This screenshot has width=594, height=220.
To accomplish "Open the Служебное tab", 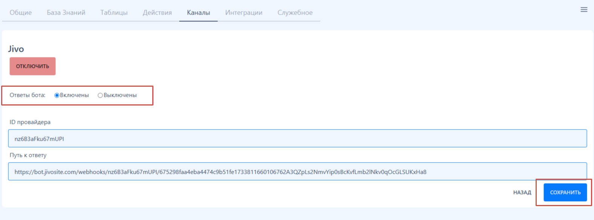I will click(x=295, y=12).
